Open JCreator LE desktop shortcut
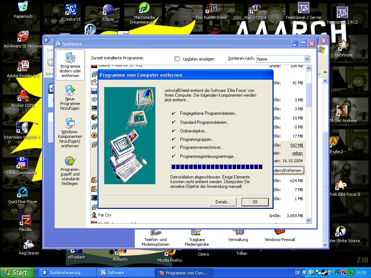The height and width of the screenshot is (278, 371). 71,13
